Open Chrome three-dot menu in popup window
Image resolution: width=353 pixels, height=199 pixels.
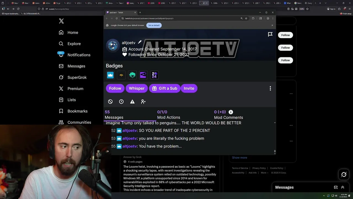tap(273, 18)
